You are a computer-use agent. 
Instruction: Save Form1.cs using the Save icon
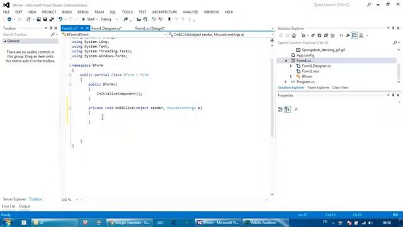(45, 20)
